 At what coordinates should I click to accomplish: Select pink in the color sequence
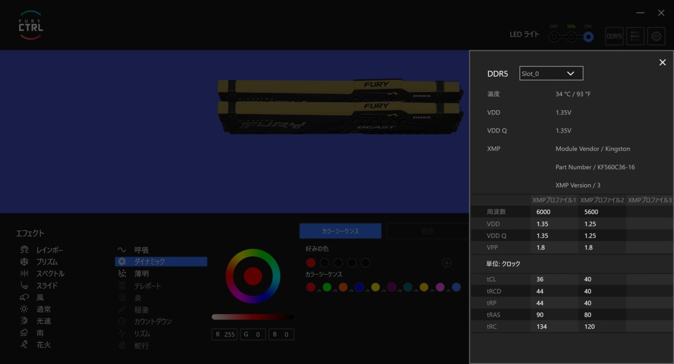click(440, 287)
